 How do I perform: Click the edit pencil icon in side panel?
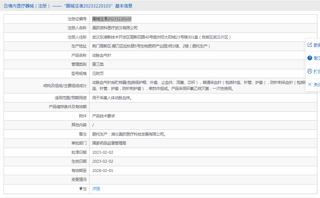310,45
